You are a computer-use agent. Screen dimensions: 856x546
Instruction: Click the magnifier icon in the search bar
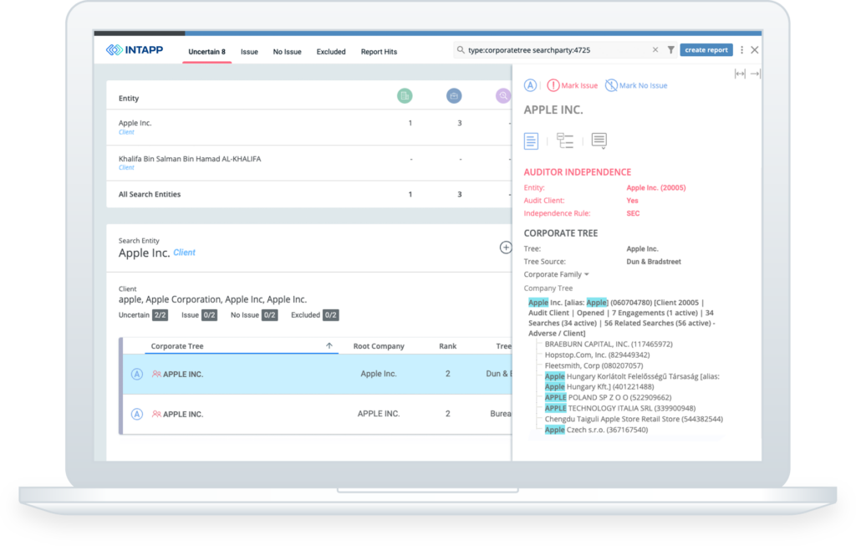click(461, 49)
